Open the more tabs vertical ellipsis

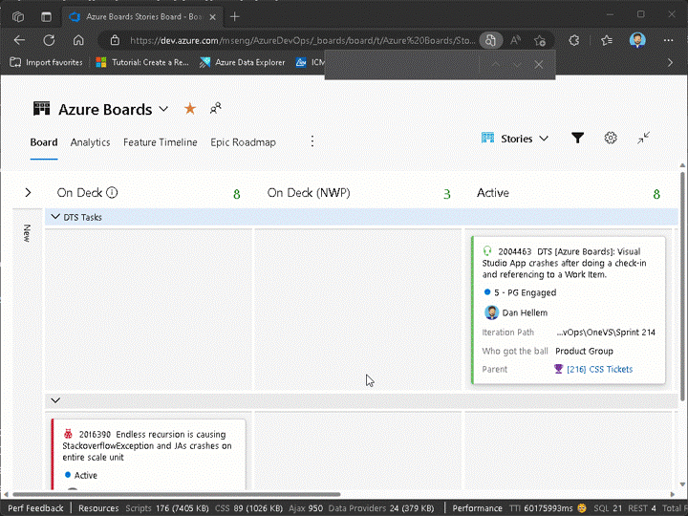(x=312, y=140)
